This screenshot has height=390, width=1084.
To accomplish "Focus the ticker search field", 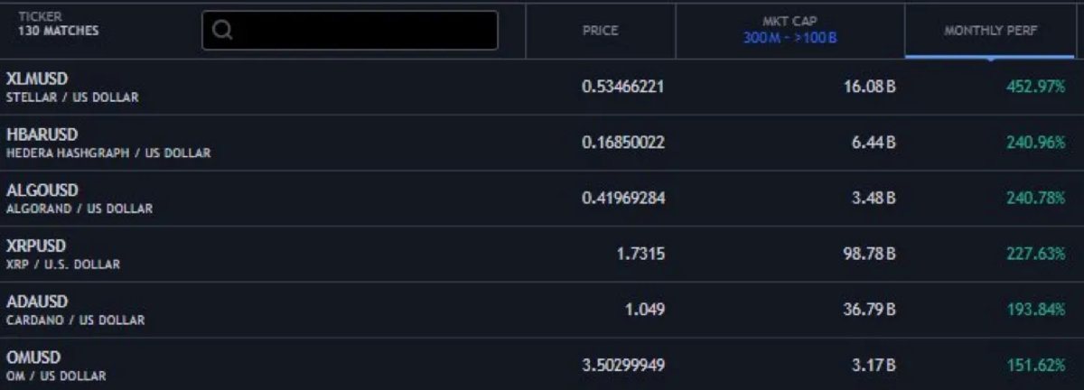I will [x=350, y=31].
